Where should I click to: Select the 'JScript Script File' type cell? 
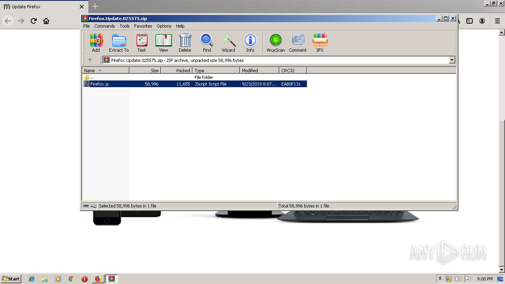click(x=210, y=84)
